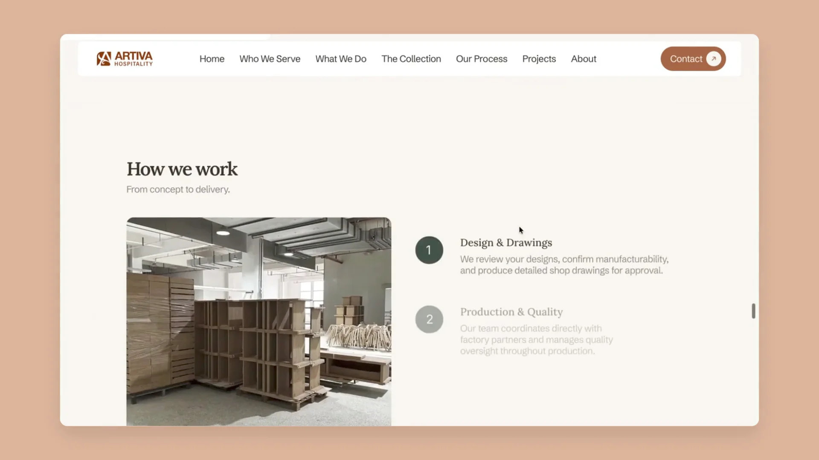Screen dimensions: 819x460
Task: Open the Artiva Hospitality logo link
Action: [125, 59]
